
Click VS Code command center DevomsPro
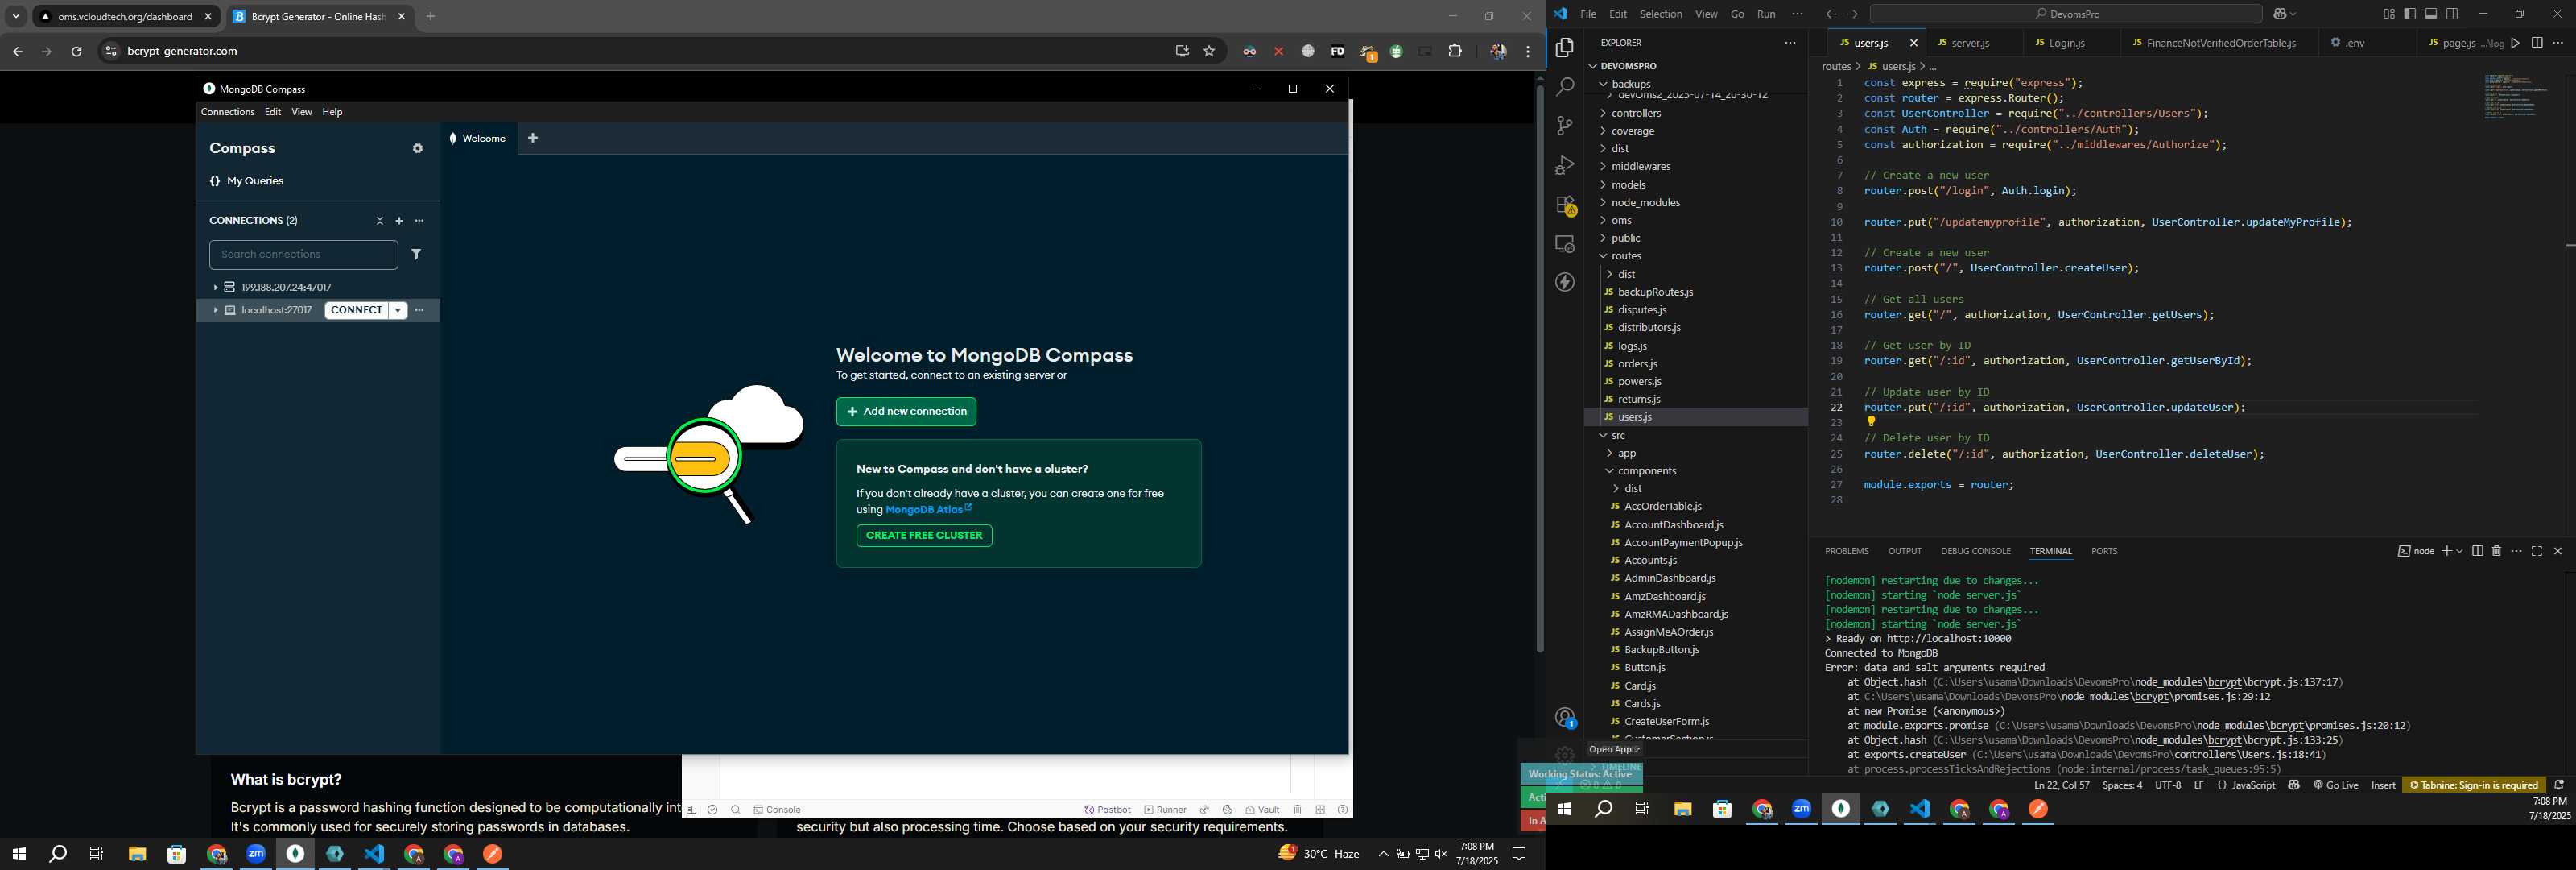pos(2066,14)
